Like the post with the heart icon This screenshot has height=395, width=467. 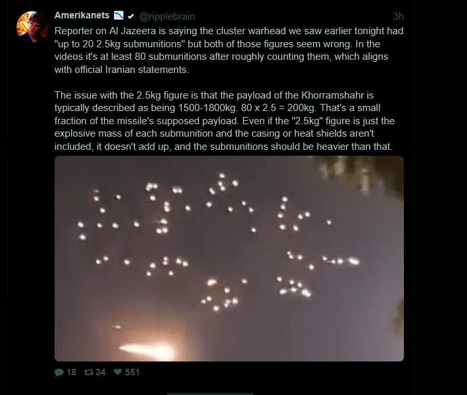point(118,373)
